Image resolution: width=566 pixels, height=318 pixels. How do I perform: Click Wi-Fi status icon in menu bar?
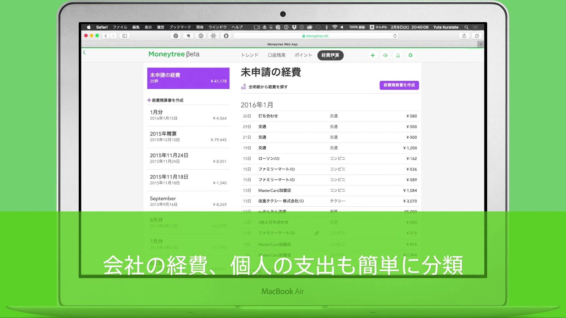pos(335,27)
